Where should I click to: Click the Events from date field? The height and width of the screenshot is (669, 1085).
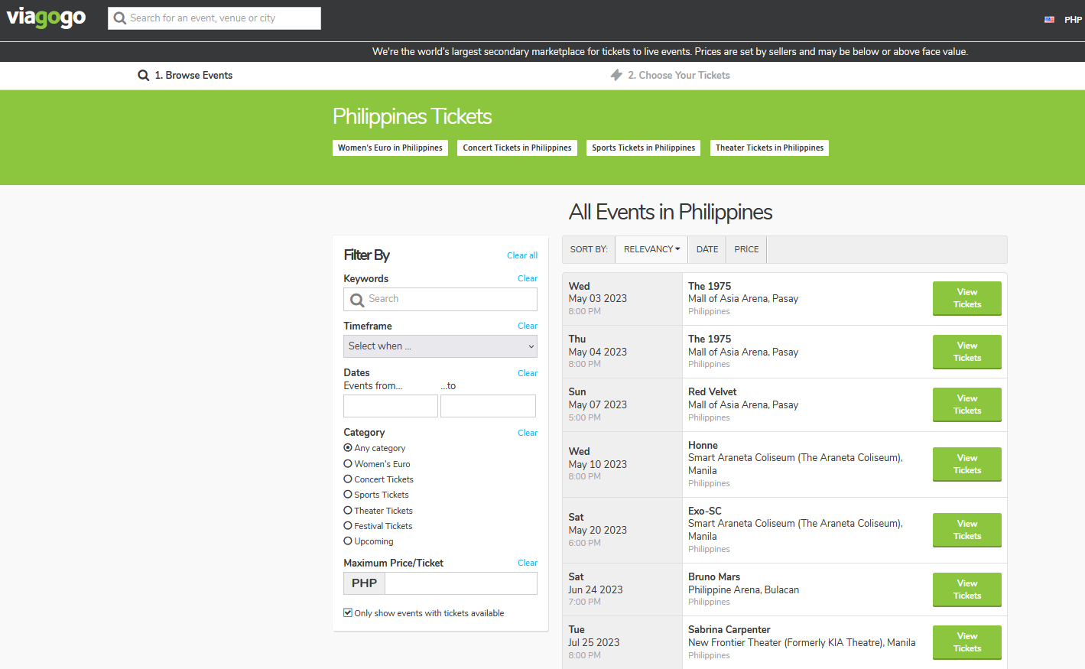click(390, 406)
